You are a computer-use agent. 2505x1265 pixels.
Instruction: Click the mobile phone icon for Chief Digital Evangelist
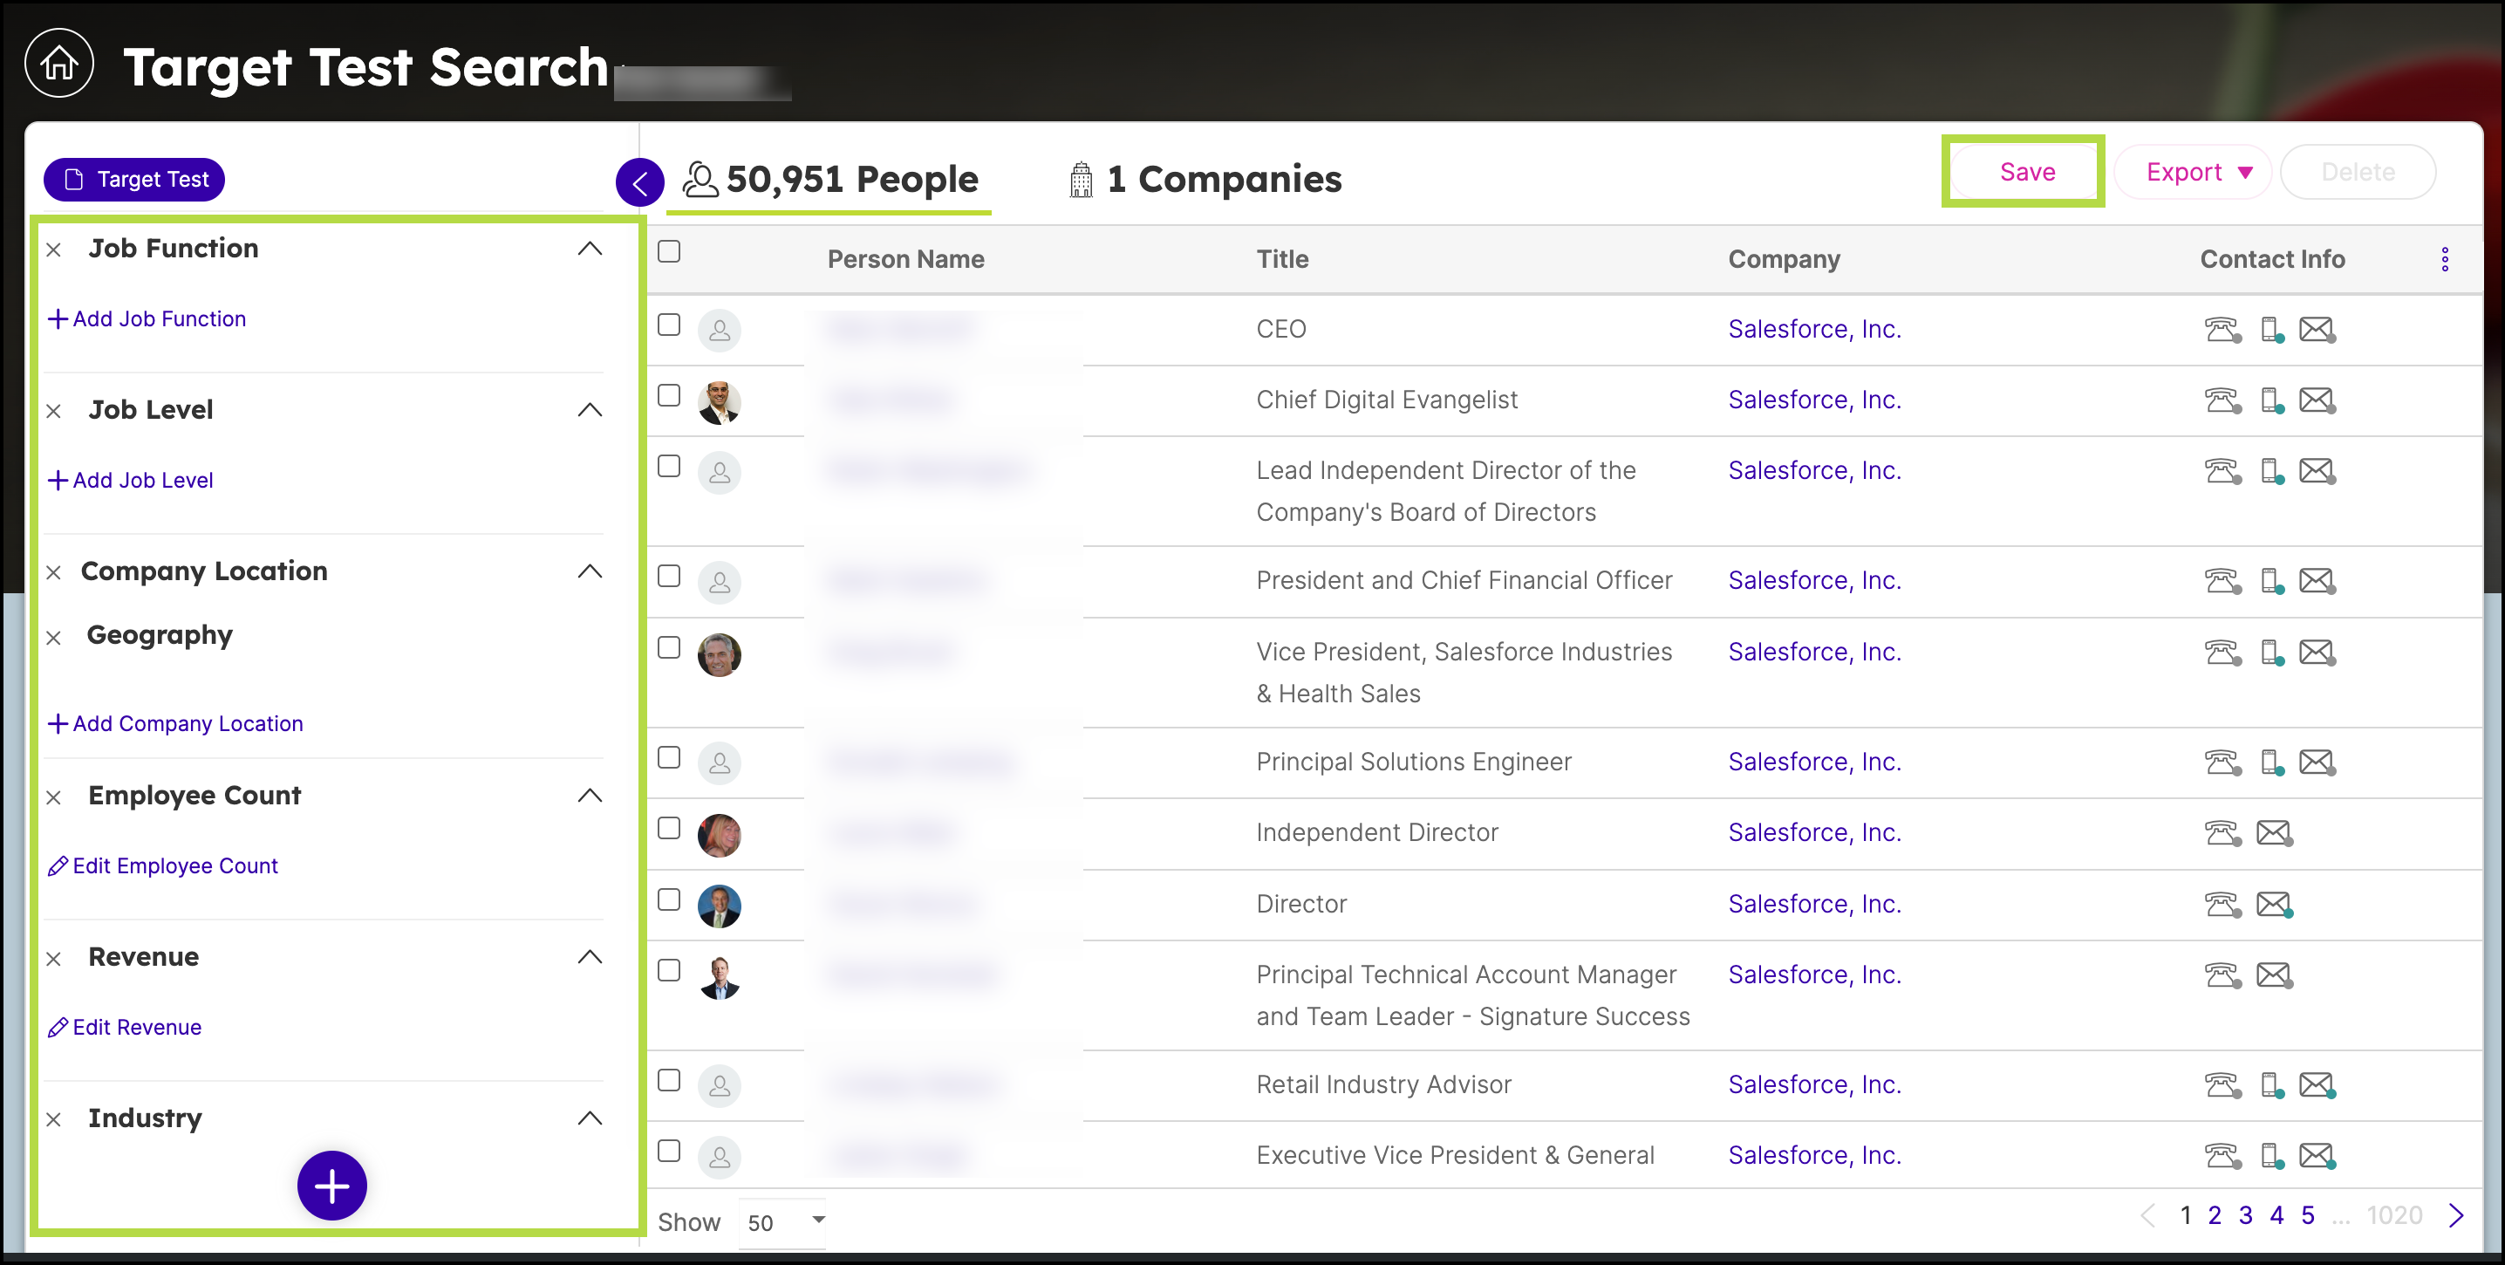point(2270,400)
